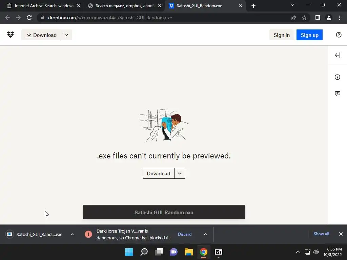
Task: Close the Chrome downloads shelf
Action: pos(341,234)
